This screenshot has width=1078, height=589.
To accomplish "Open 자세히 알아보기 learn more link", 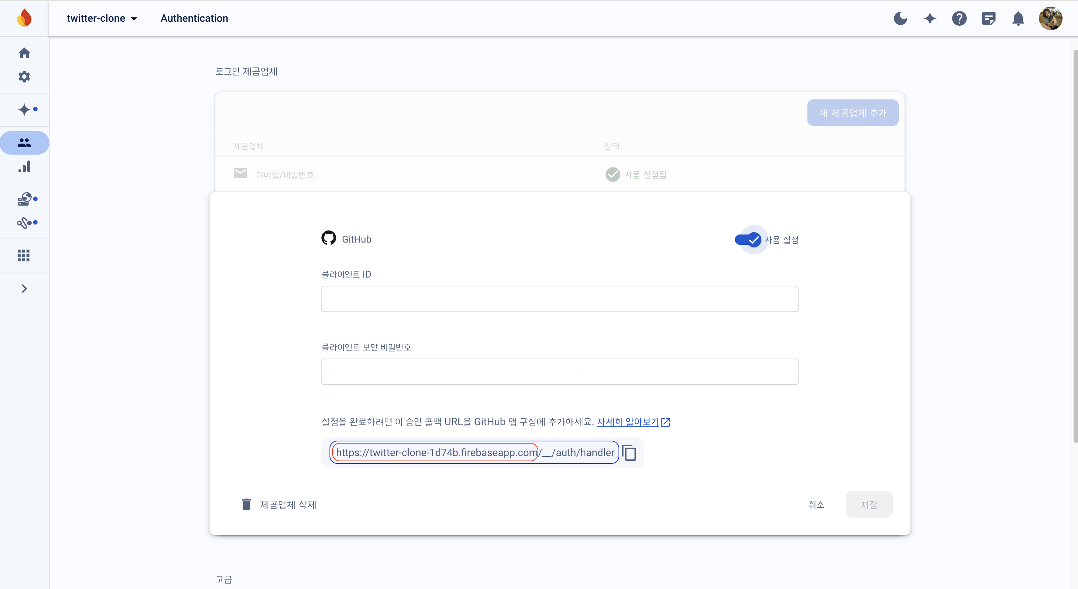I will pyautogui.click(x=628, y=422).
